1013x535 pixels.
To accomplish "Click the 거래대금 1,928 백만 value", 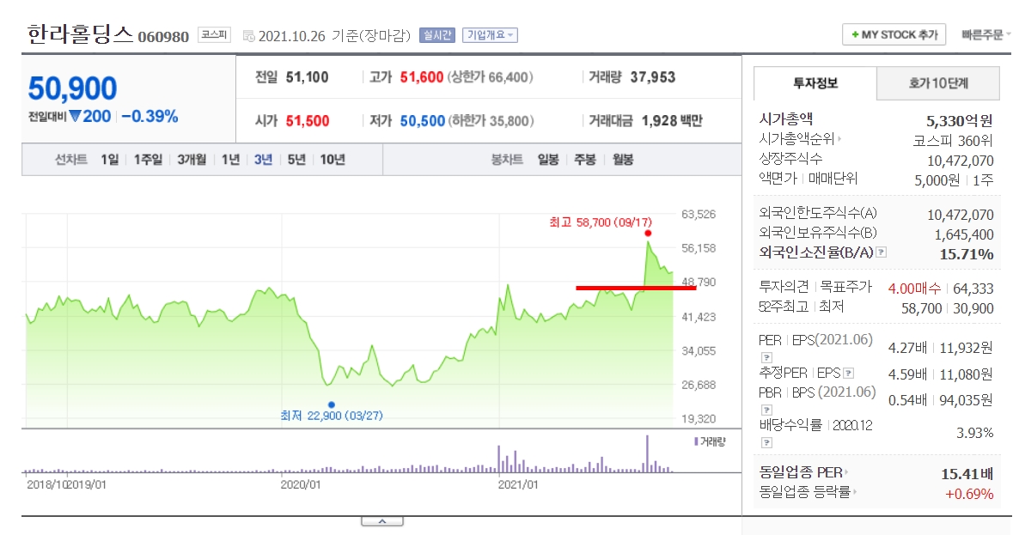I will point(671,121).
